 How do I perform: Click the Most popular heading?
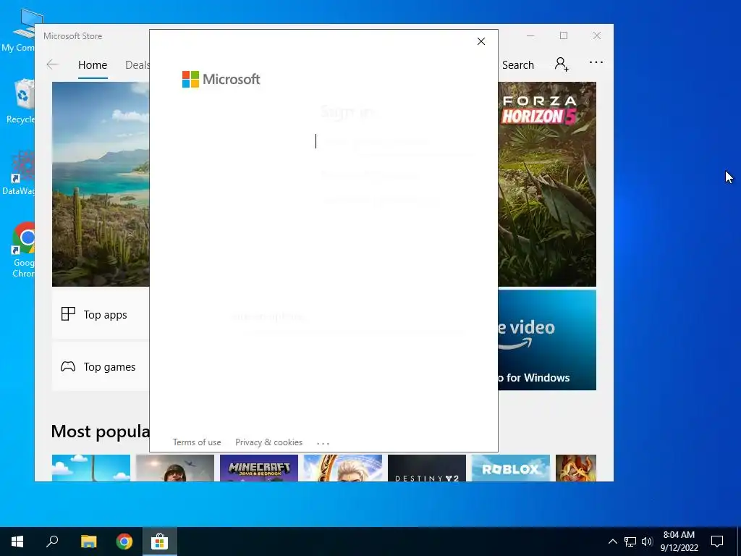100,431
